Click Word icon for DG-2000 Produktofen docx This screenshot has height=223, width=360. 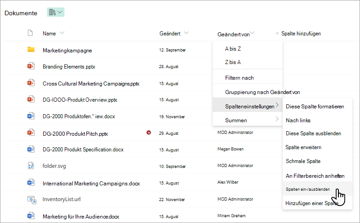coord(31,116)
